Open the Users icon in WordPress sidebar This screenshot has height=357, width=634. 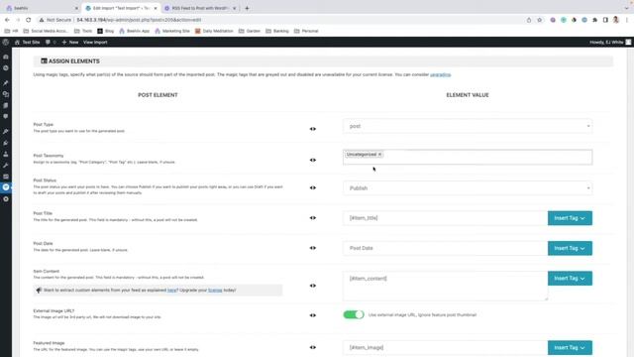pos(6,155)
